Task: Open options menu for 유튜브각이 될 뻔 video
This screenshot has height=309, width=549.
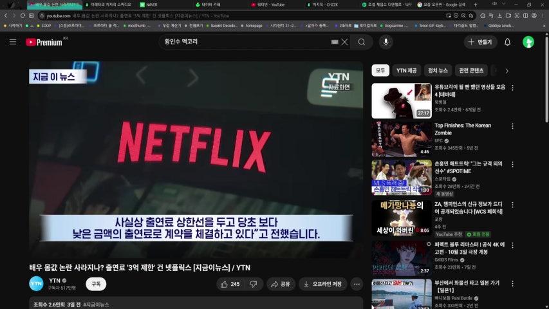Action: [512, 88]
